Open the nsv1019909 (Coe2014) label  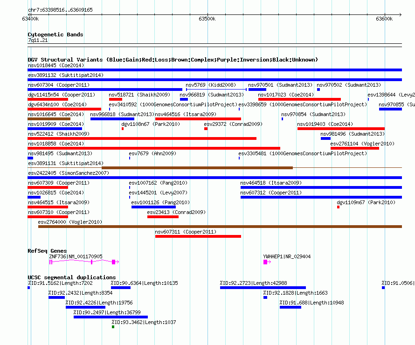point(56,124)
